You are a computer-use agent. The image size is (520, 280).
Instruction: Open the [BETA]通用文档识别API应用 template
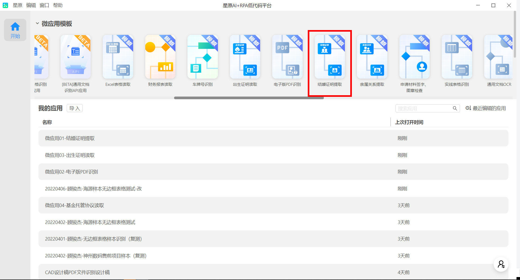(76, 57)
